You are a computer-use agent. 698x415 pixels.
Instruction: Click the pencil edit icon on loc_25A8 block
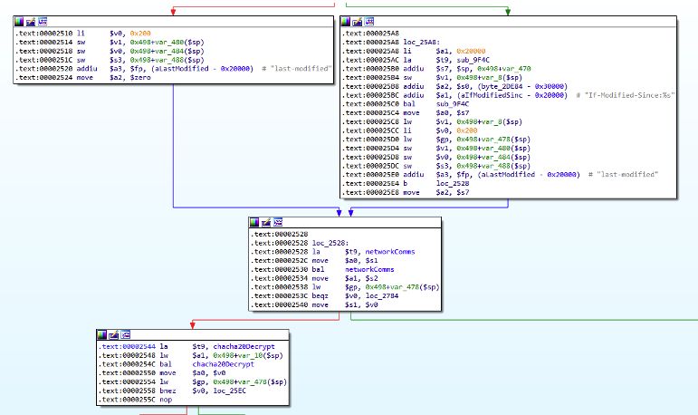click(x=357, y=22)
